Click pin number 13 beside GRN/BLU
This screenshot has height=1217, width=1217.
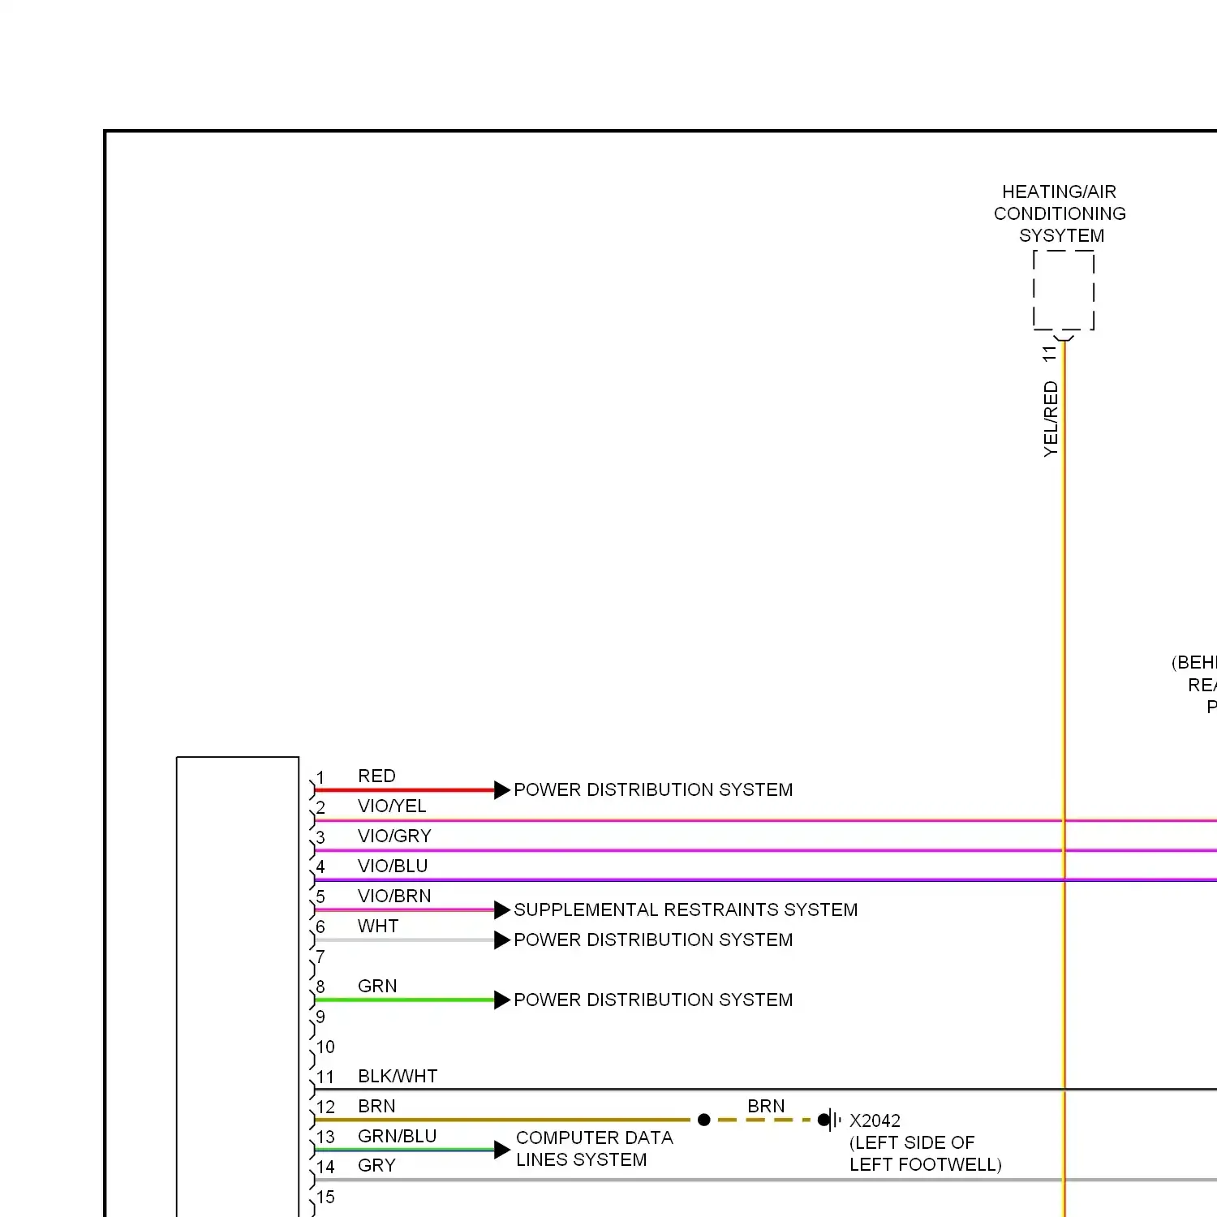[325, 1137]
